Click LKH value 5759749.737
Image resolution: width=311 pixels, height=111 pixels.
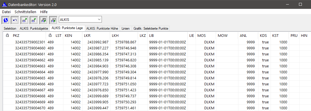click(126, 96)
